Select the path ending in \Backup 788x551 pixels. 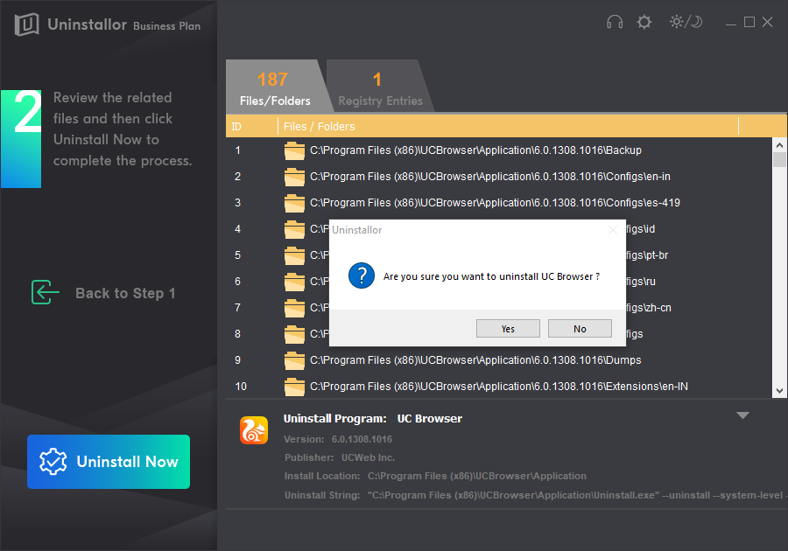pyautogui.click(x=475, y=150)
